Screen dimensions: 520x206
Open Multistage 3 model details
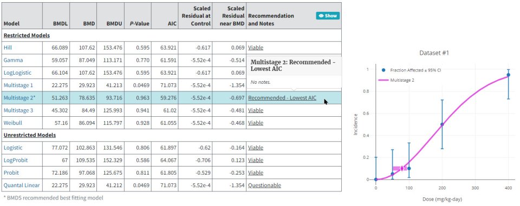pos(18,110)
